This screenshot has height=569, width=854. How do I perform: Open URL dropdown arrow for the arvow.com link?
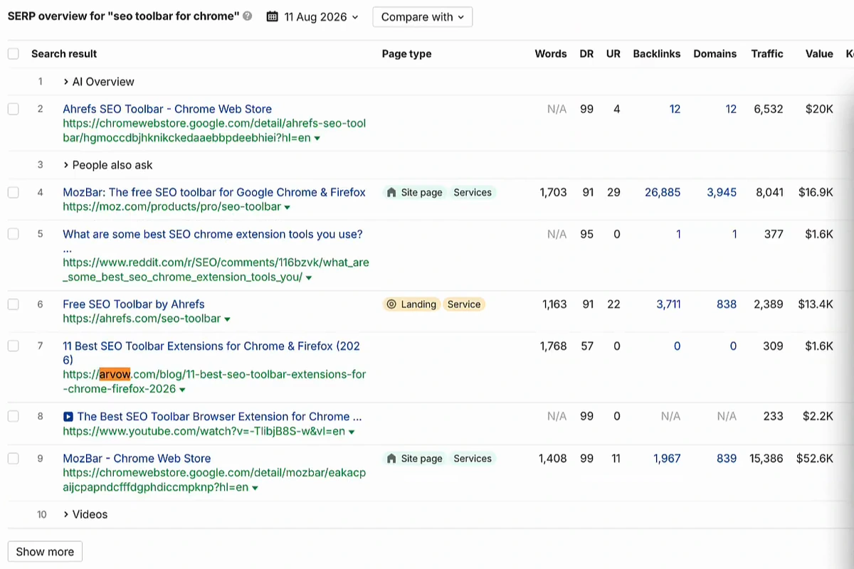182,390
